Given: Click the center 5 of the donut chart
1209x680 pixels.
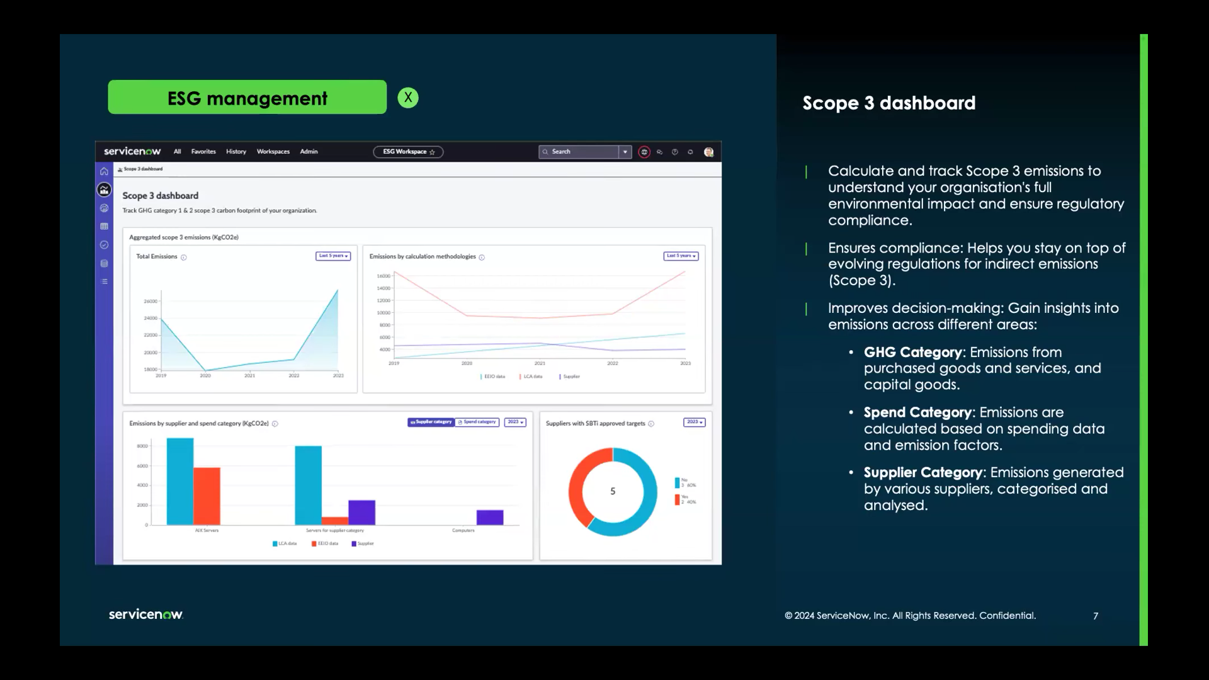Looking at the screenshot, I should pos(613,492).
